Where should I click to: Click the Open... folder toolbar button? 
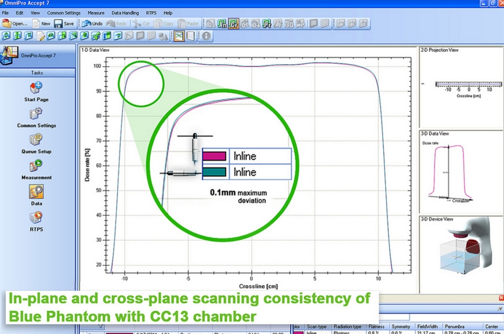pyautogui.click(x=14, y=23)
